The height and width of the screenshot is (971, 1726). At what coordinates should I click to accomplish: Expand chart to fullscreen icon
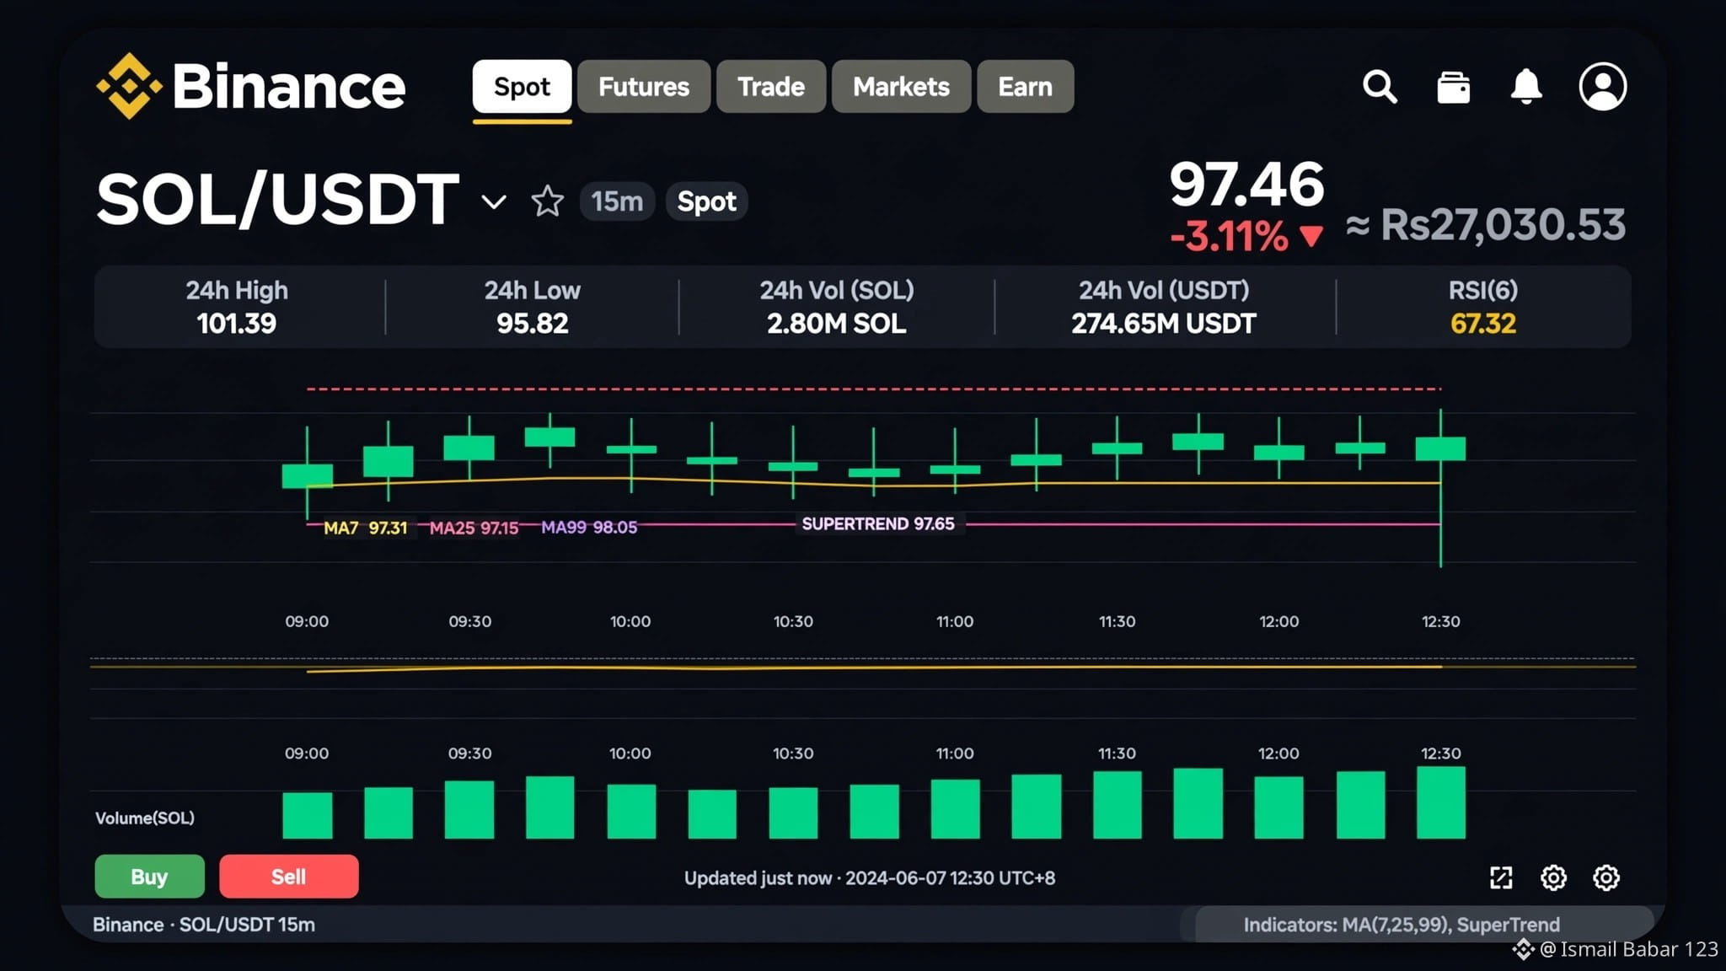1501,877
